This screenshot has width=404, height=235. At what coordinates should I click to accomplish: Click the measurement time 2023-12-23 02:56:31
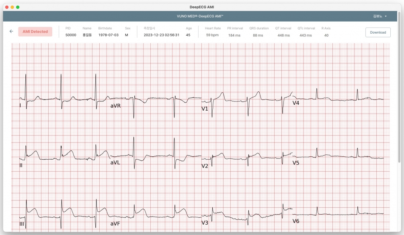(161, 35)
